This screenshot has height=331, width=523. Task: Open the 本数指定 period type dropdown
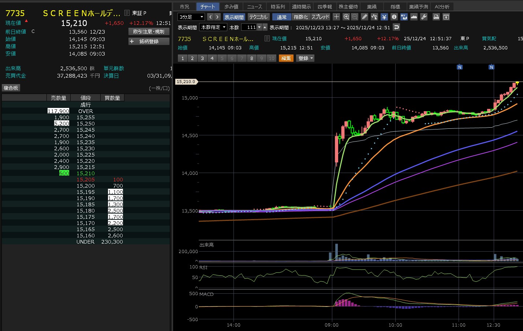pos(213,27)
